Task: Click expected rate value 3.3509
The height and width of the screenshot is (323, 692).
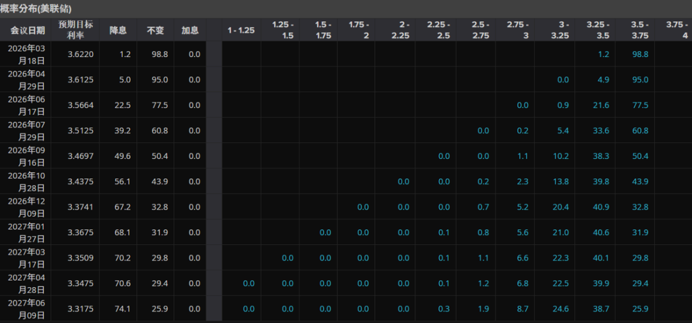Action: tap(80, 258)
